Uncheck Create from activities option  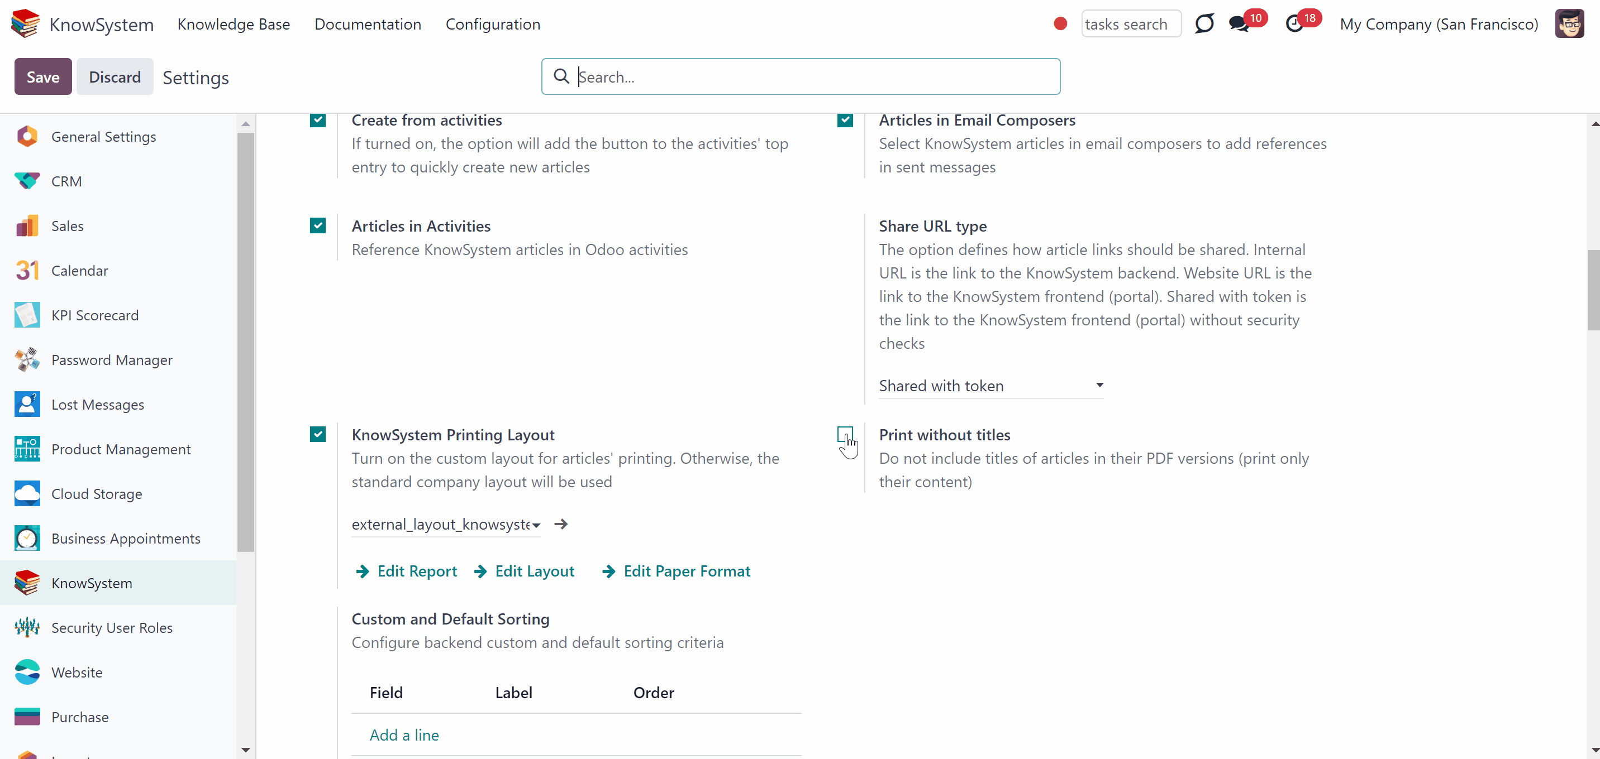click(x=318, y=120)
